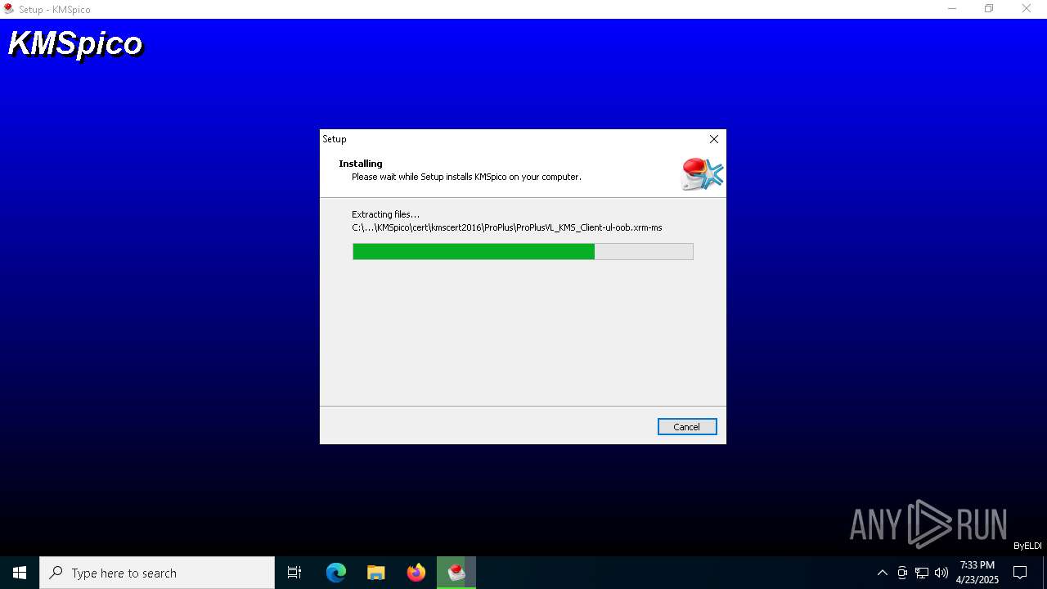Click the KMSpico logo text
Screen dimensions: 1047x589
[x=75, y=43]
